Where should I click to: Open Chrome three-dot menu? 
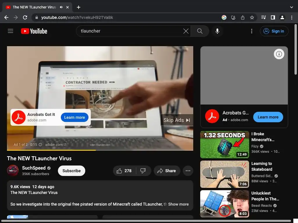292,17
